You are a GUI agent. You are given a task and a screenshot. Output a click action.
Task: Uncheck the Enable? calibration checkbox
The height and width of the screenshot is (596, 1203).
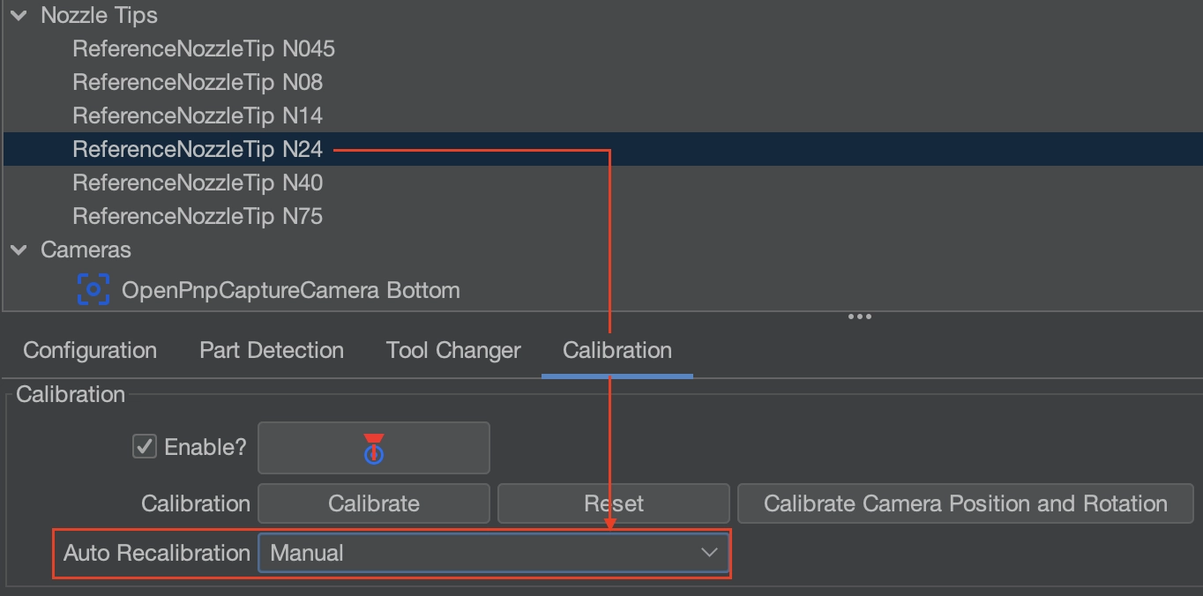145,447
